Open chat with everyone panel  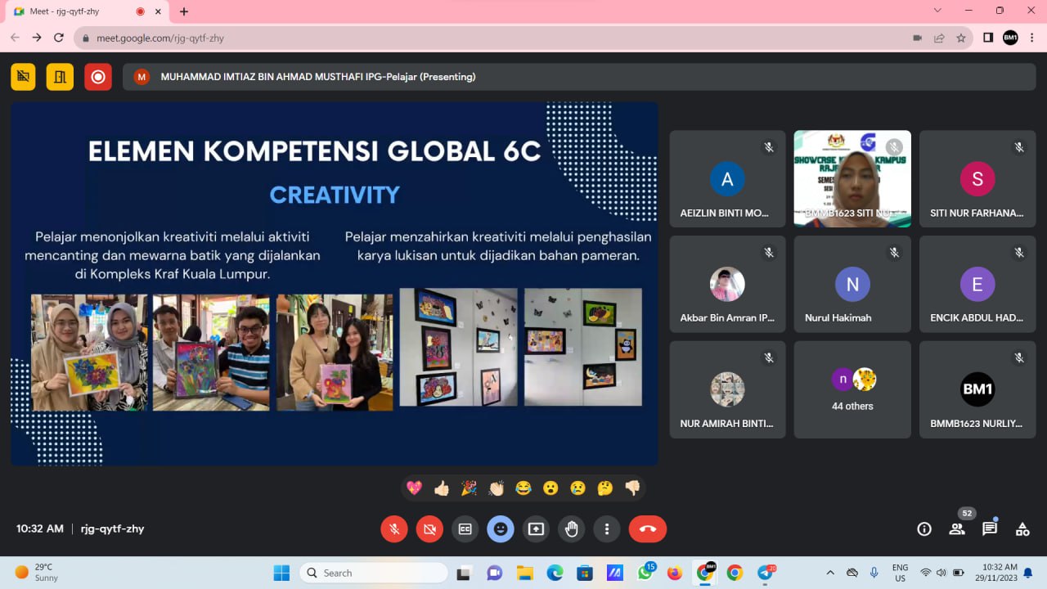(x=990, y=529)
